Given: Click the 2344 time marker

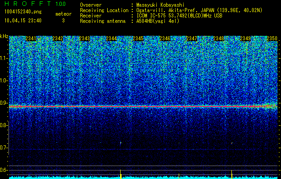Looking at the screenshot, I should point(111,38).
